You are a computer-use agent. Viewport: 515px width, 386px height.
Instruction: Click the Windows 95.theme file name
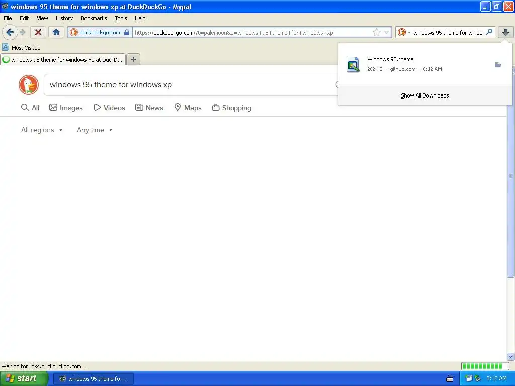point(390,59)
